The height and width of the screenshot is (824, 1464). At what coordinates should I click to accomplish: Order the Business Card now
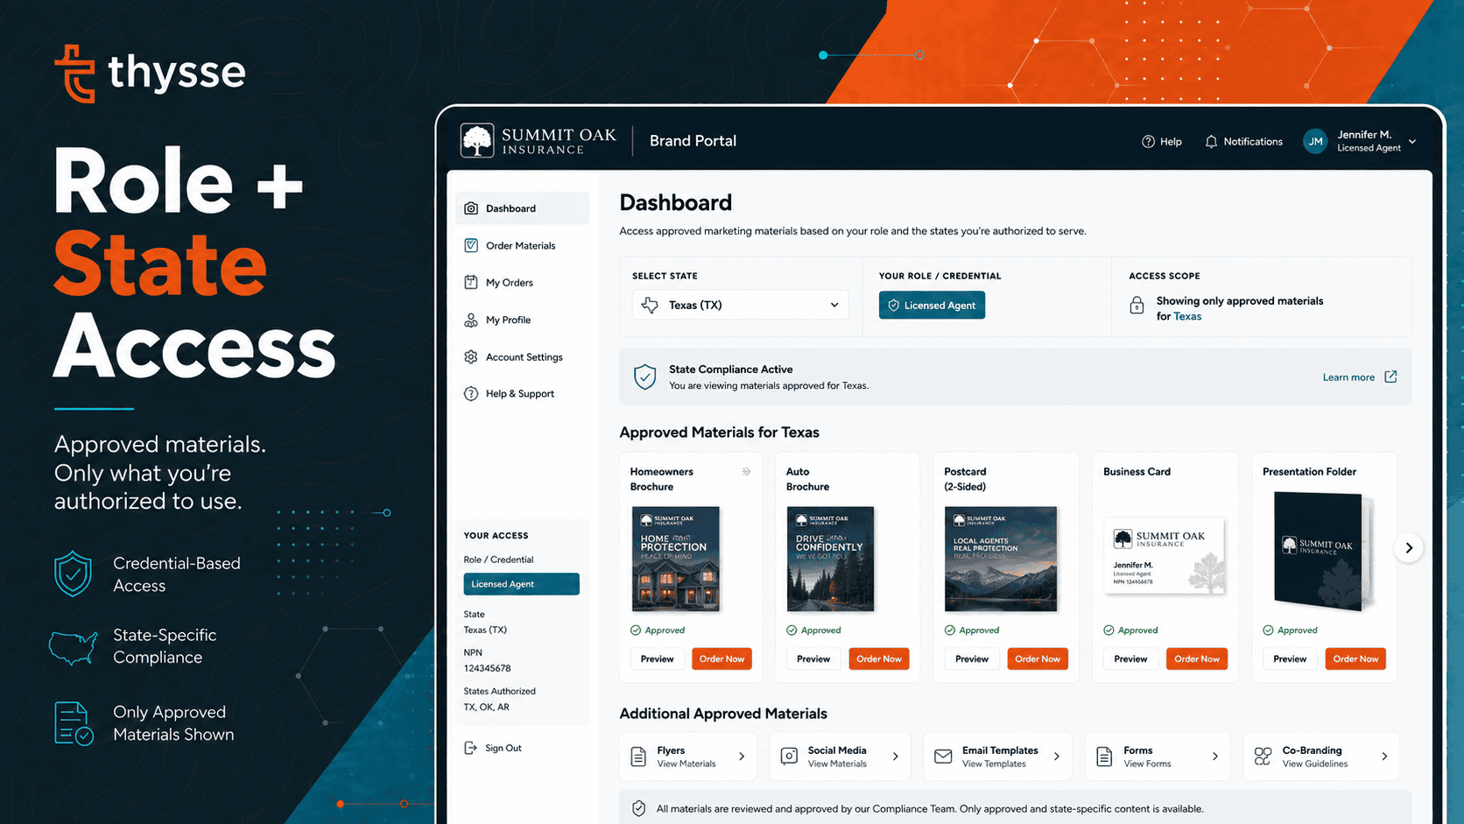tap(1197, 658)
